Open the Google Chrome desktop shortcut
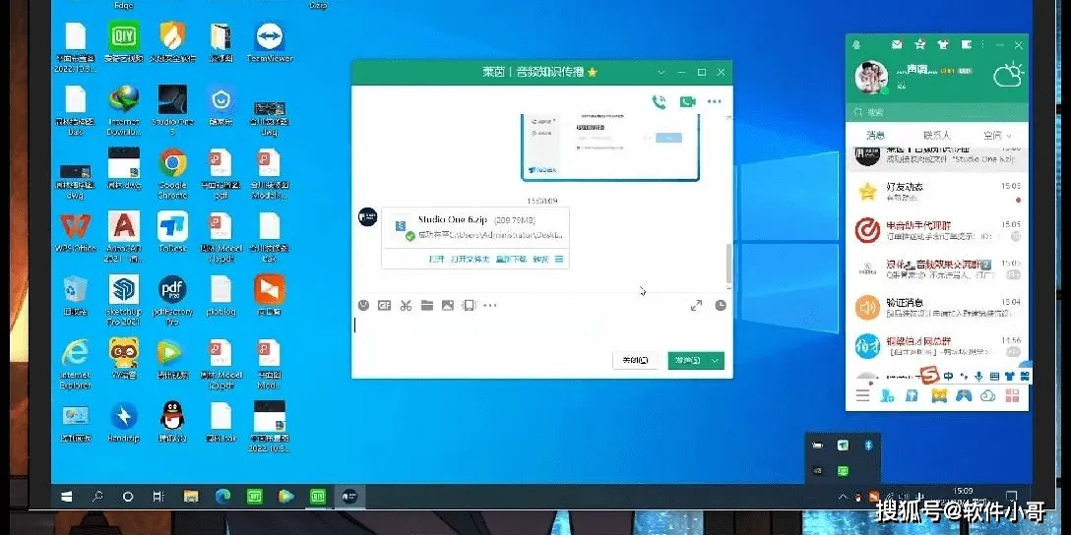Screen dimensions: 1071x535 173,174
